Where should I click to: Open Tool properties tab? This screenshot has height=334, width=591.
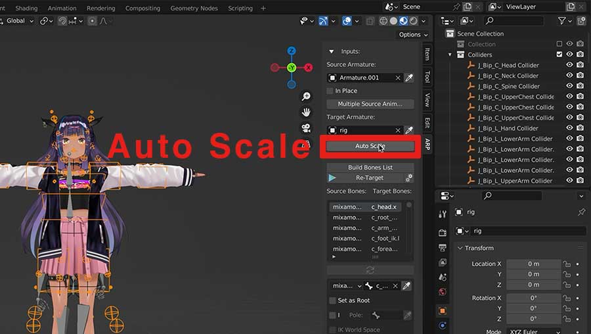pos(443,214)
